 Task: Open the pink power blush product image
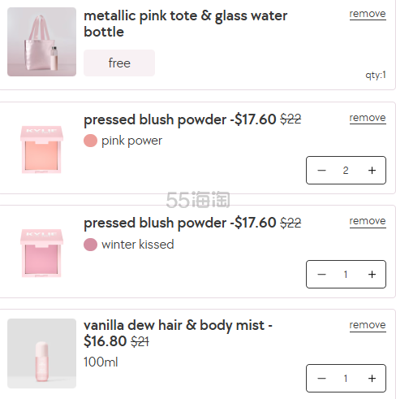41,150
